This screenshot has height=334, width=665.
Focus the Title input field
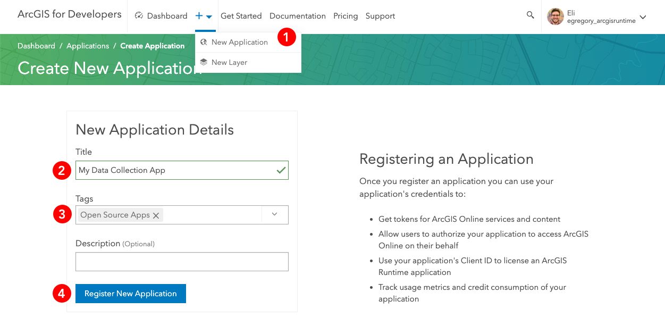coord(182,170)
